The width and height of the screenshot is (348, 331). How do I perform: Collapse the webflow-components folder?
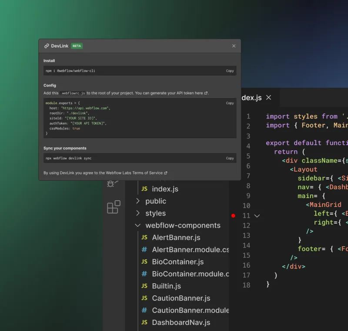tap(138, 225)
